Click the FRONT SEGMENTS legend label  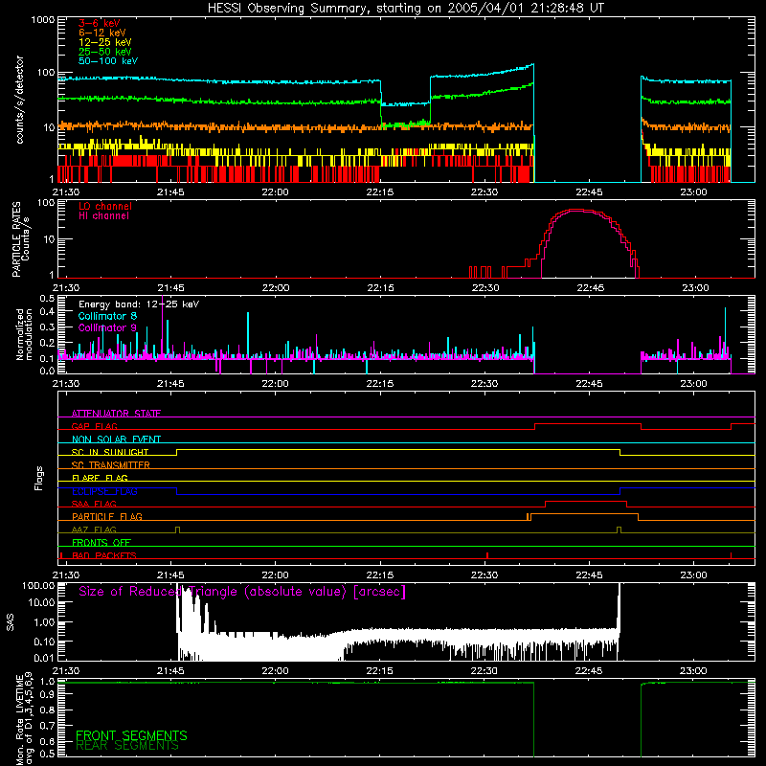tap(131, 735)
